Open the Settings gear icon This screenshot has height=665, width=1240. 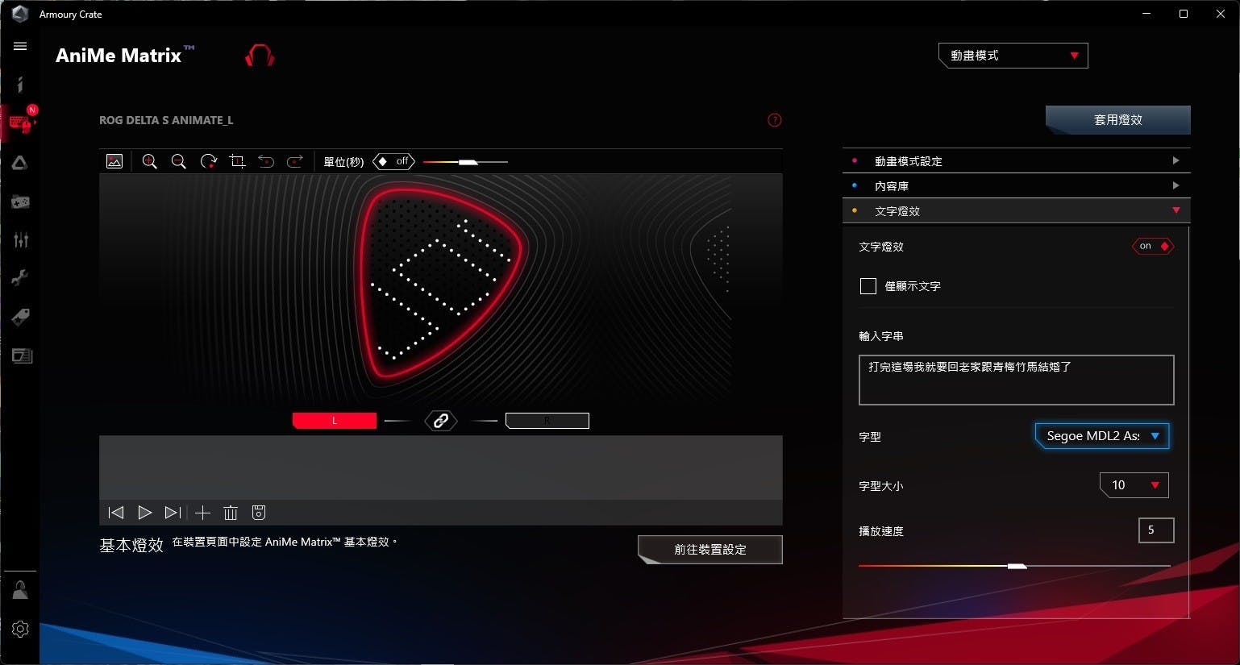20,629
